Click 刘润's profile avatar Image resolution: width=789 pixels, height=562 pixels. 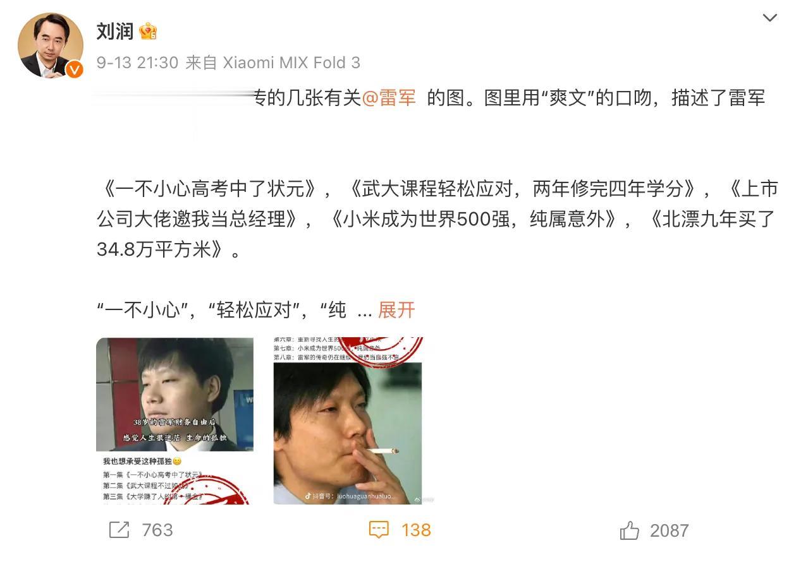click(51, 45)
